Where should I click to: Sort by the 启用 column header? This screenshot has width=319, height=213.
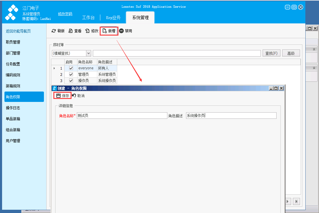pyautogui.click(x=71, y=62)
